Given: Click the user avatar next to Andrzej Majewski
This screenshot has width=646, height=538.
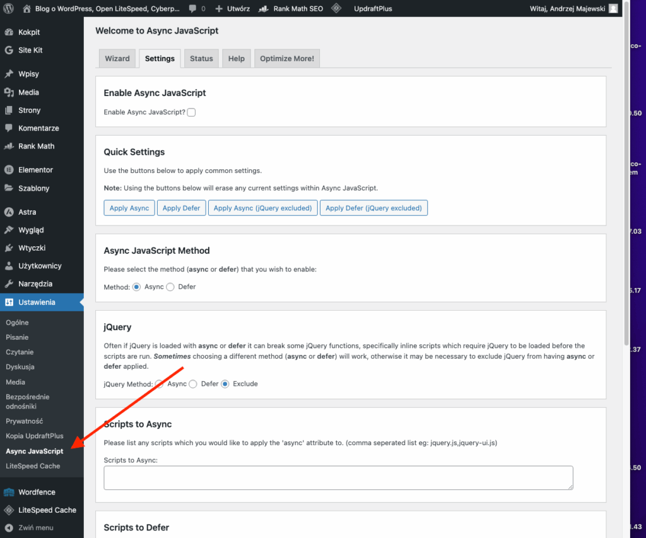Looking at the screenshot, I should coord(613,8).
